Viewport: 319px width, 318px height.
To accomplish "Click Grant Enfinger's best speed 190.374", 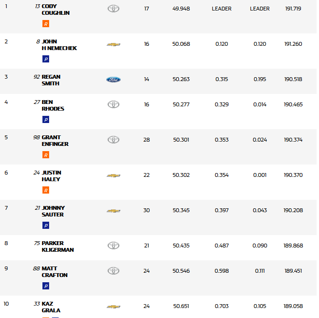I will 293,140.
